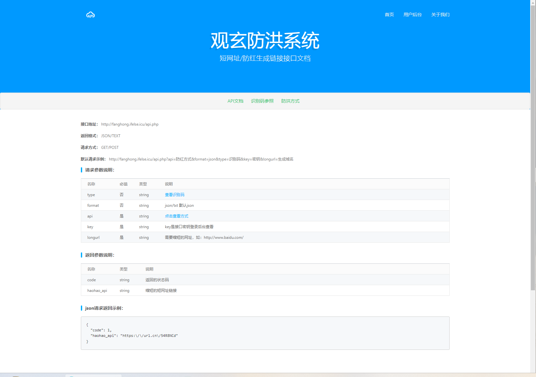Click the 观玄防洪系统 page title

click(x=265, y=41)
